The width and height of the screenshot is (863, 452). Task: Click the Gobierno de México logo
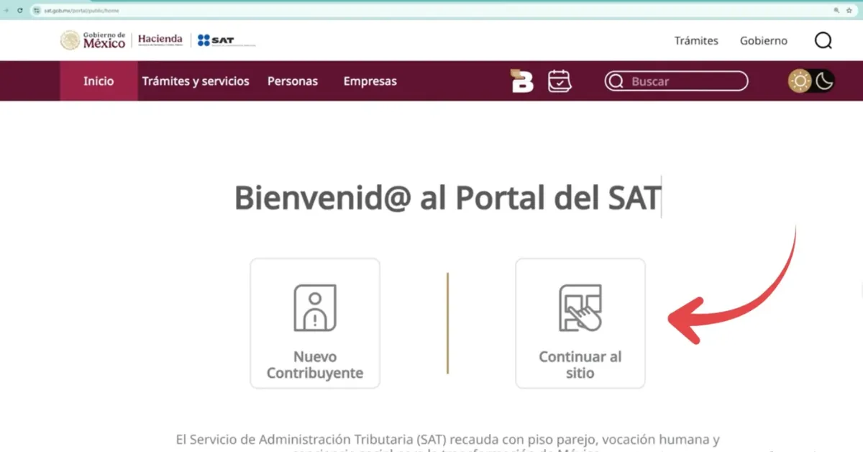pos(93,41)
